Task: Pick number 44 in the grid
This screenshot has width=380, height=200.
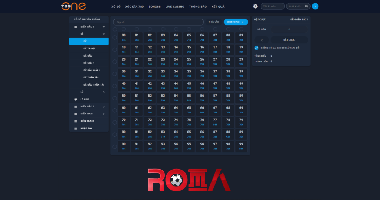Action: (x=176, y=86)
